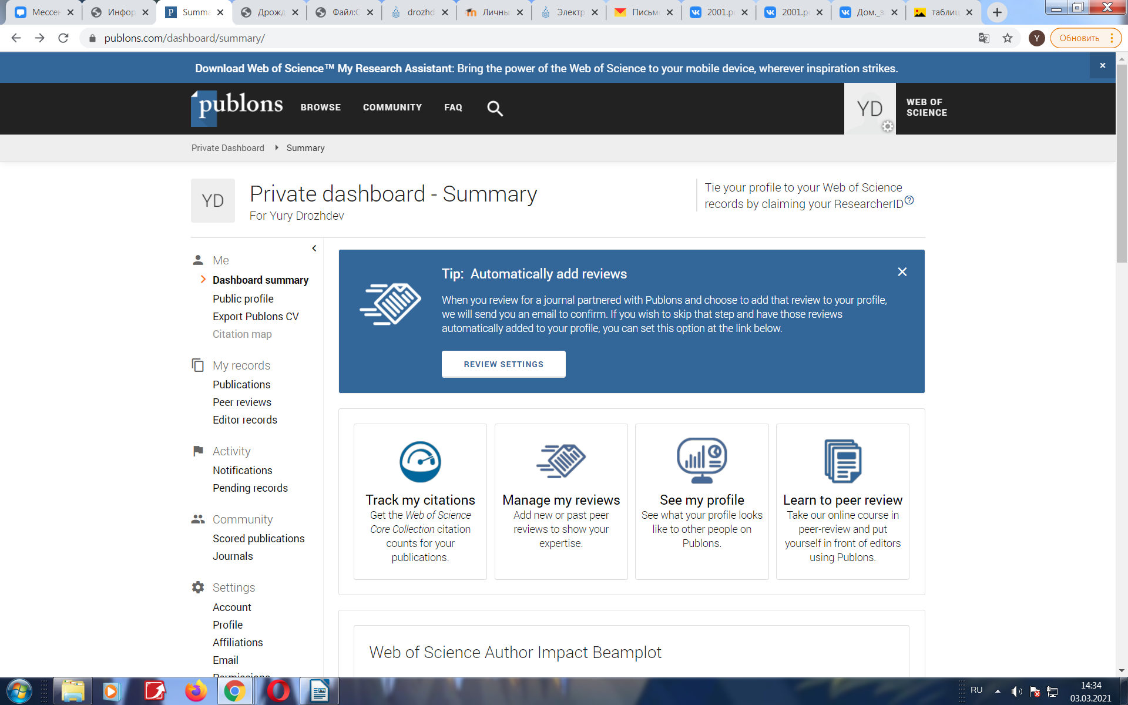Collapse the left sidebar with chevron
Image resolution: width=1128 pixels, height=705 pixels.
(x=314, y=249)
